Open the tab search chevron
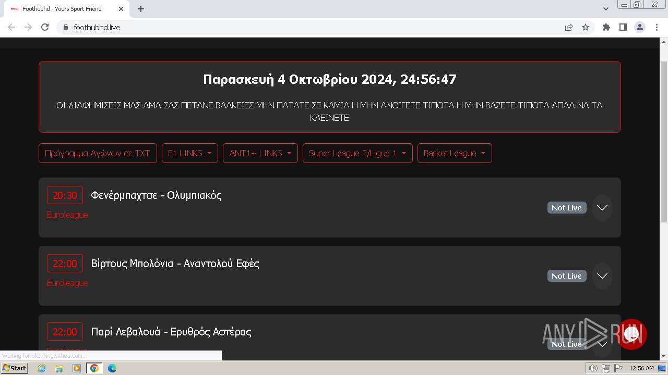Image resolution: width=668 pixels, height=375 pixels. click(606, 9)
